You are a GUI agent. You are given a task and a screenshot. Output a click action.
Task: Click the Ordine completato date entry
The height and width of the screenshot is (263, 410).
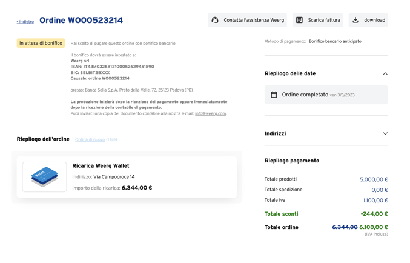(326, 95)
